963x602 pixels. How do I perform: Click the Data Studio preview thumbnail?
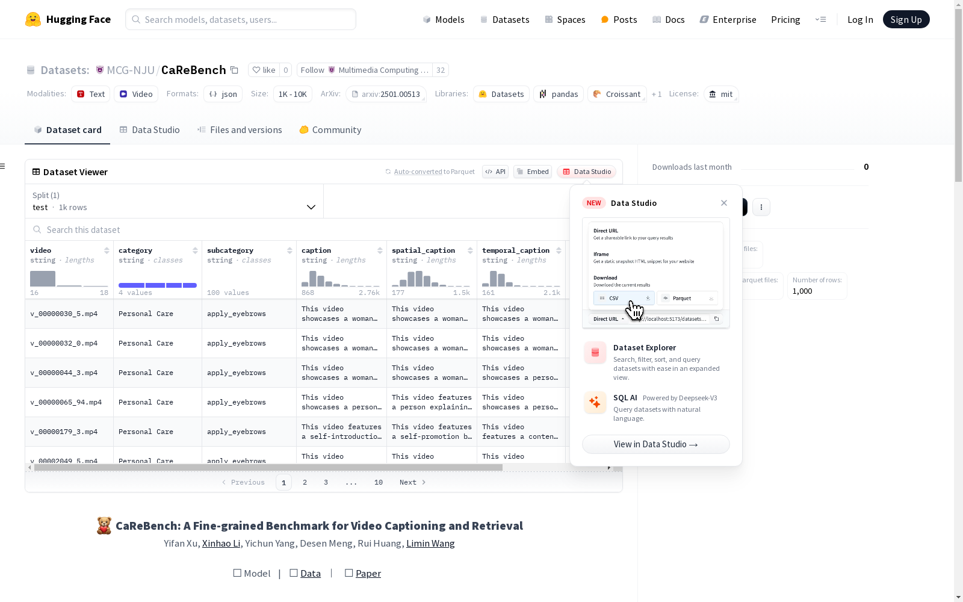655,273
